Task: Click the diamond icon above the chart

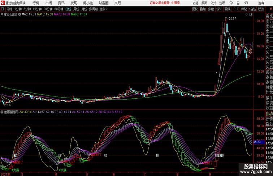Action: coord(247,14)
